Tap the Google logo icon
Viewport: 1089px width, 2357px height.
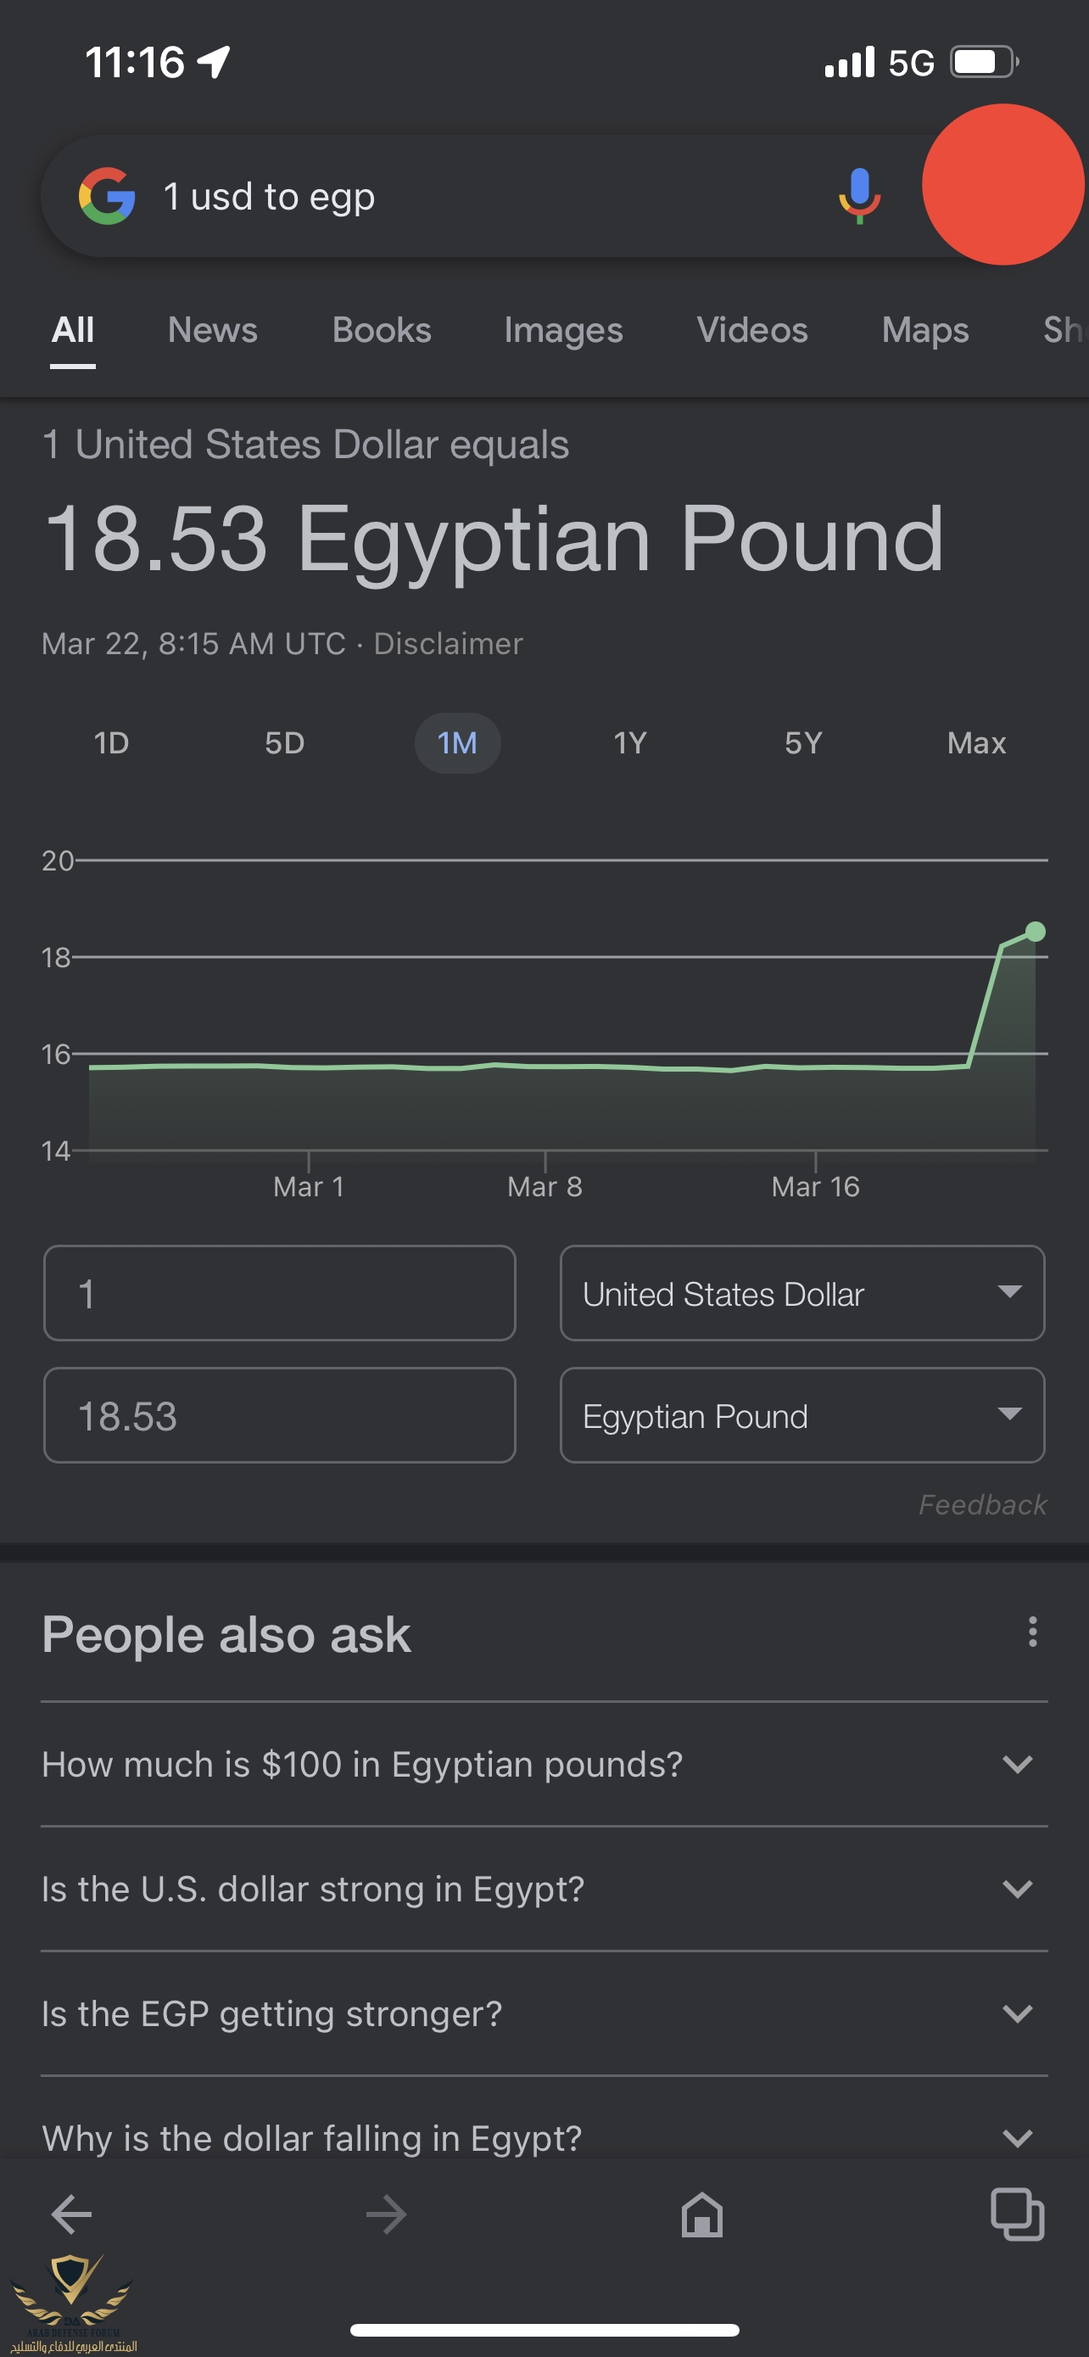click(107, 196)
